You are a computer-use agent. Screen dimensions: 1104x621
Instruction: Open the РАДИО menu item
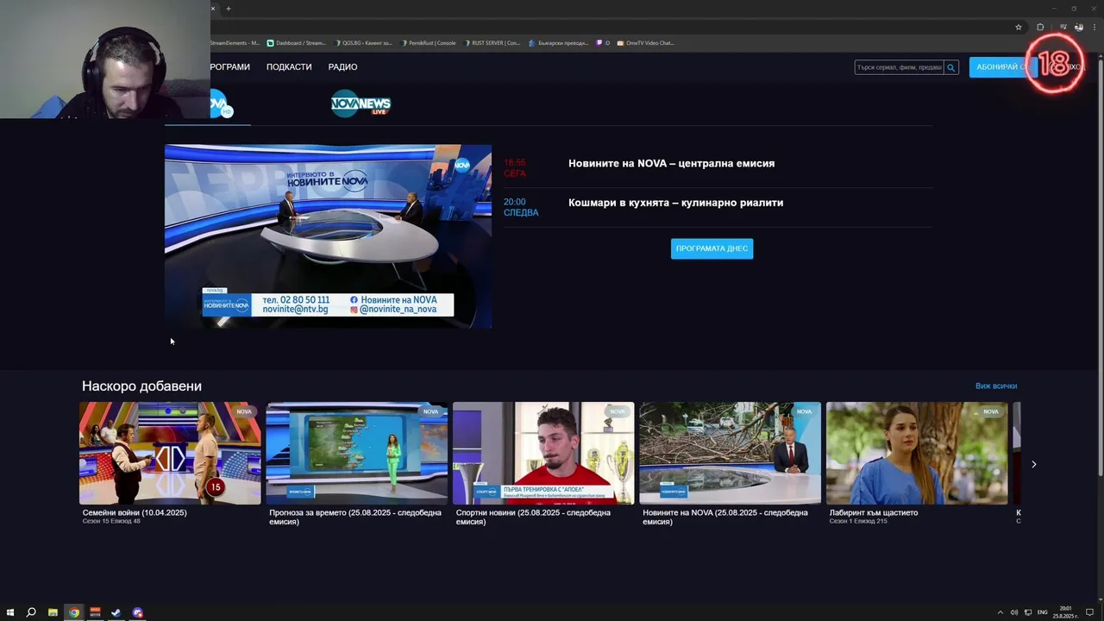[x=342, y=66]
